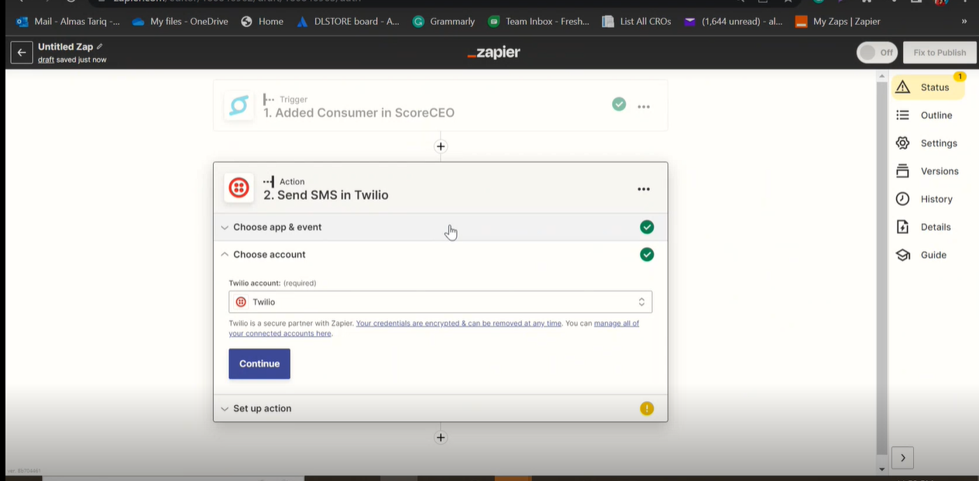The width and height of the screenshot is (979, 481).
Task: Click the Continue button
Action: click(x=259, y=364)
